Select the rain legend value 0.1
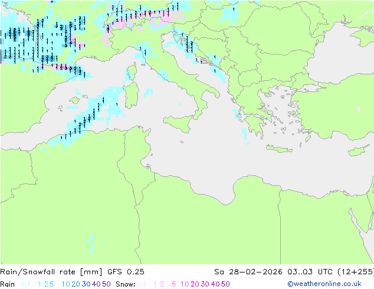 tap(25, 284)
